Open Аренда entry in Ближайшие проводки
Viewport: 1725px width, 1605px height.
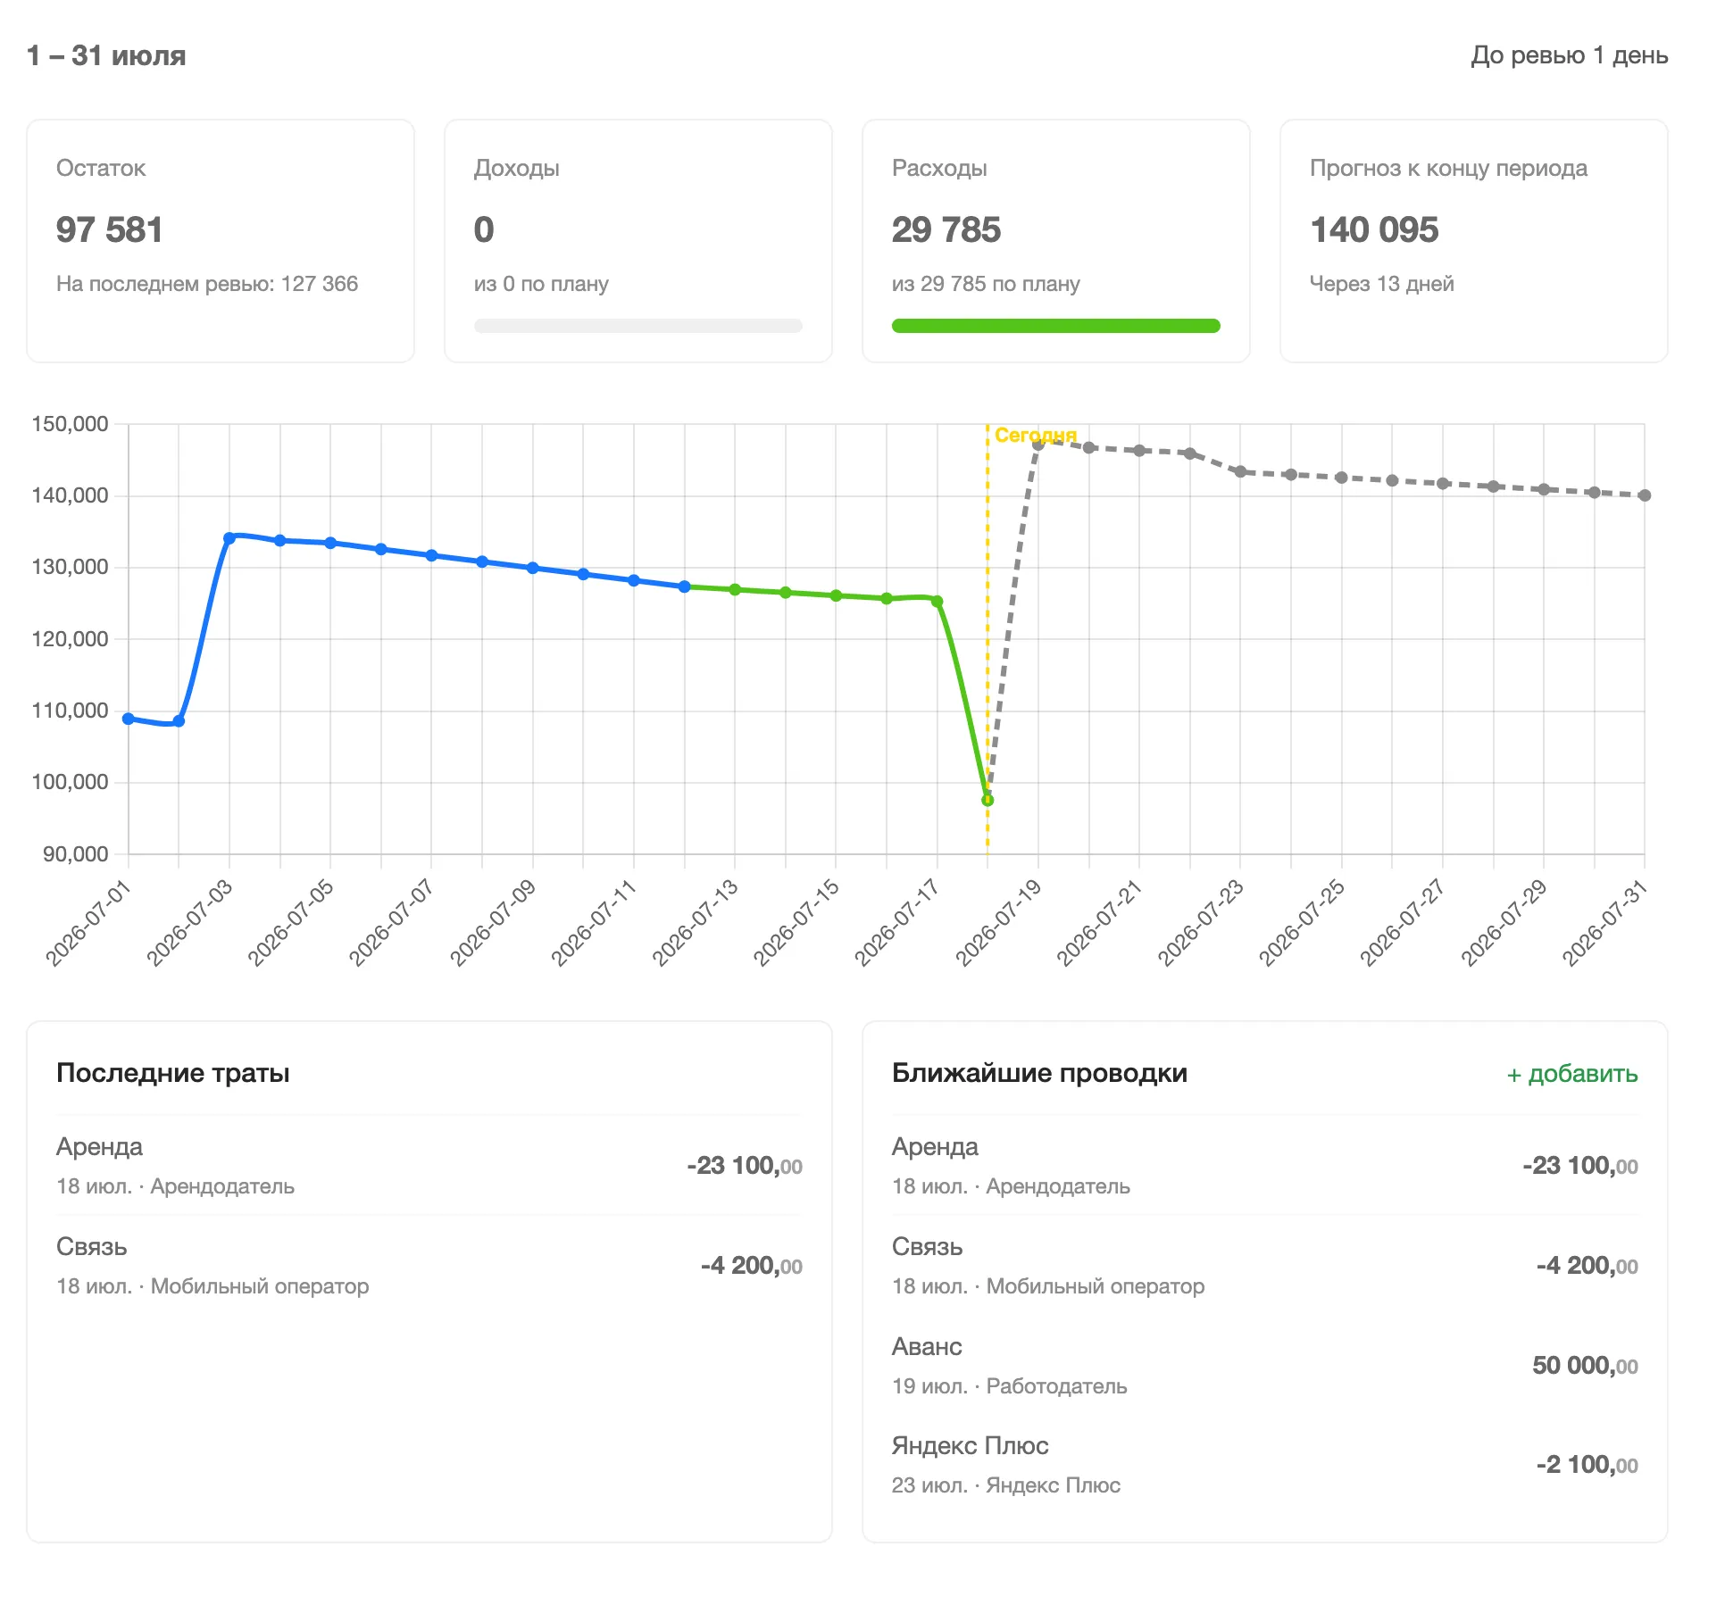click(1265, 1166)
